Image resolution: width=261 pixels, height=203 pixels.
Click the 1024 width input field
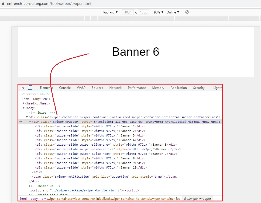pyautogui.click(x=128, y=12)
